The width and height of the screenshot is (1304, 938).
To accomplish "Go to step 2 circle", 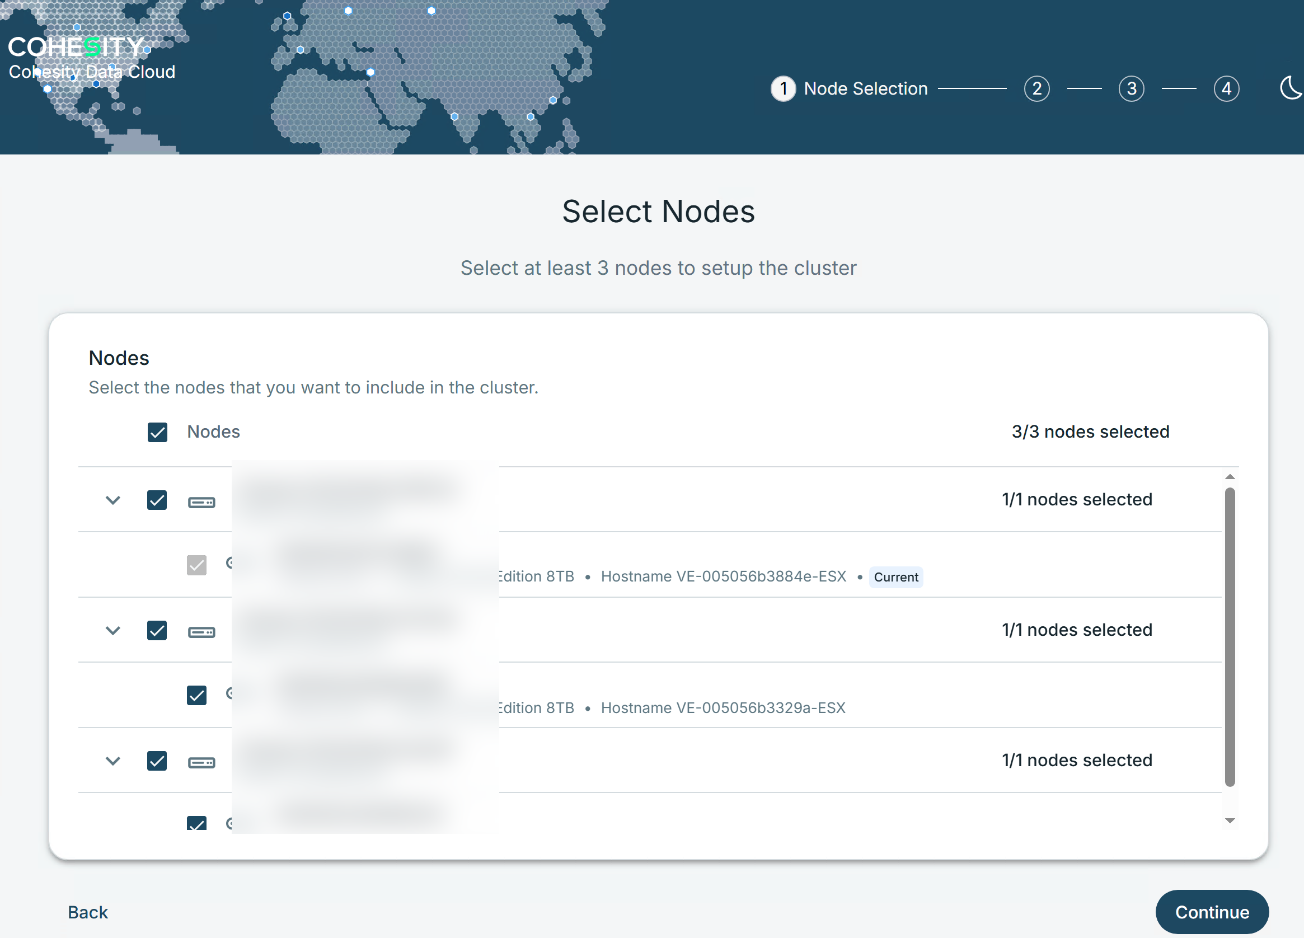I will [1036, 88].
